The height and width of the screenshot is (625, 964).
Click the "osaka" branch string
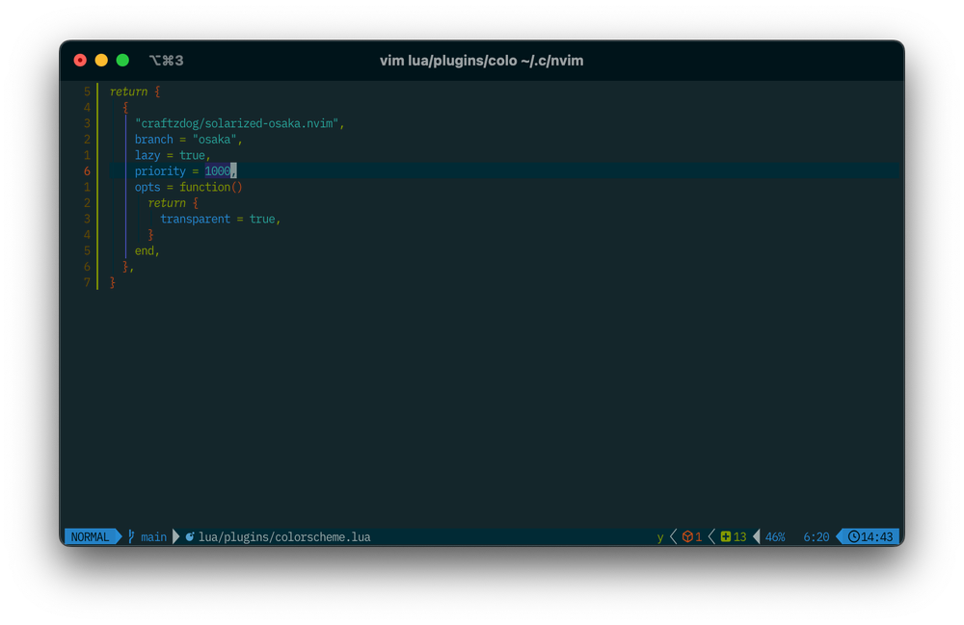coord(214,140)
